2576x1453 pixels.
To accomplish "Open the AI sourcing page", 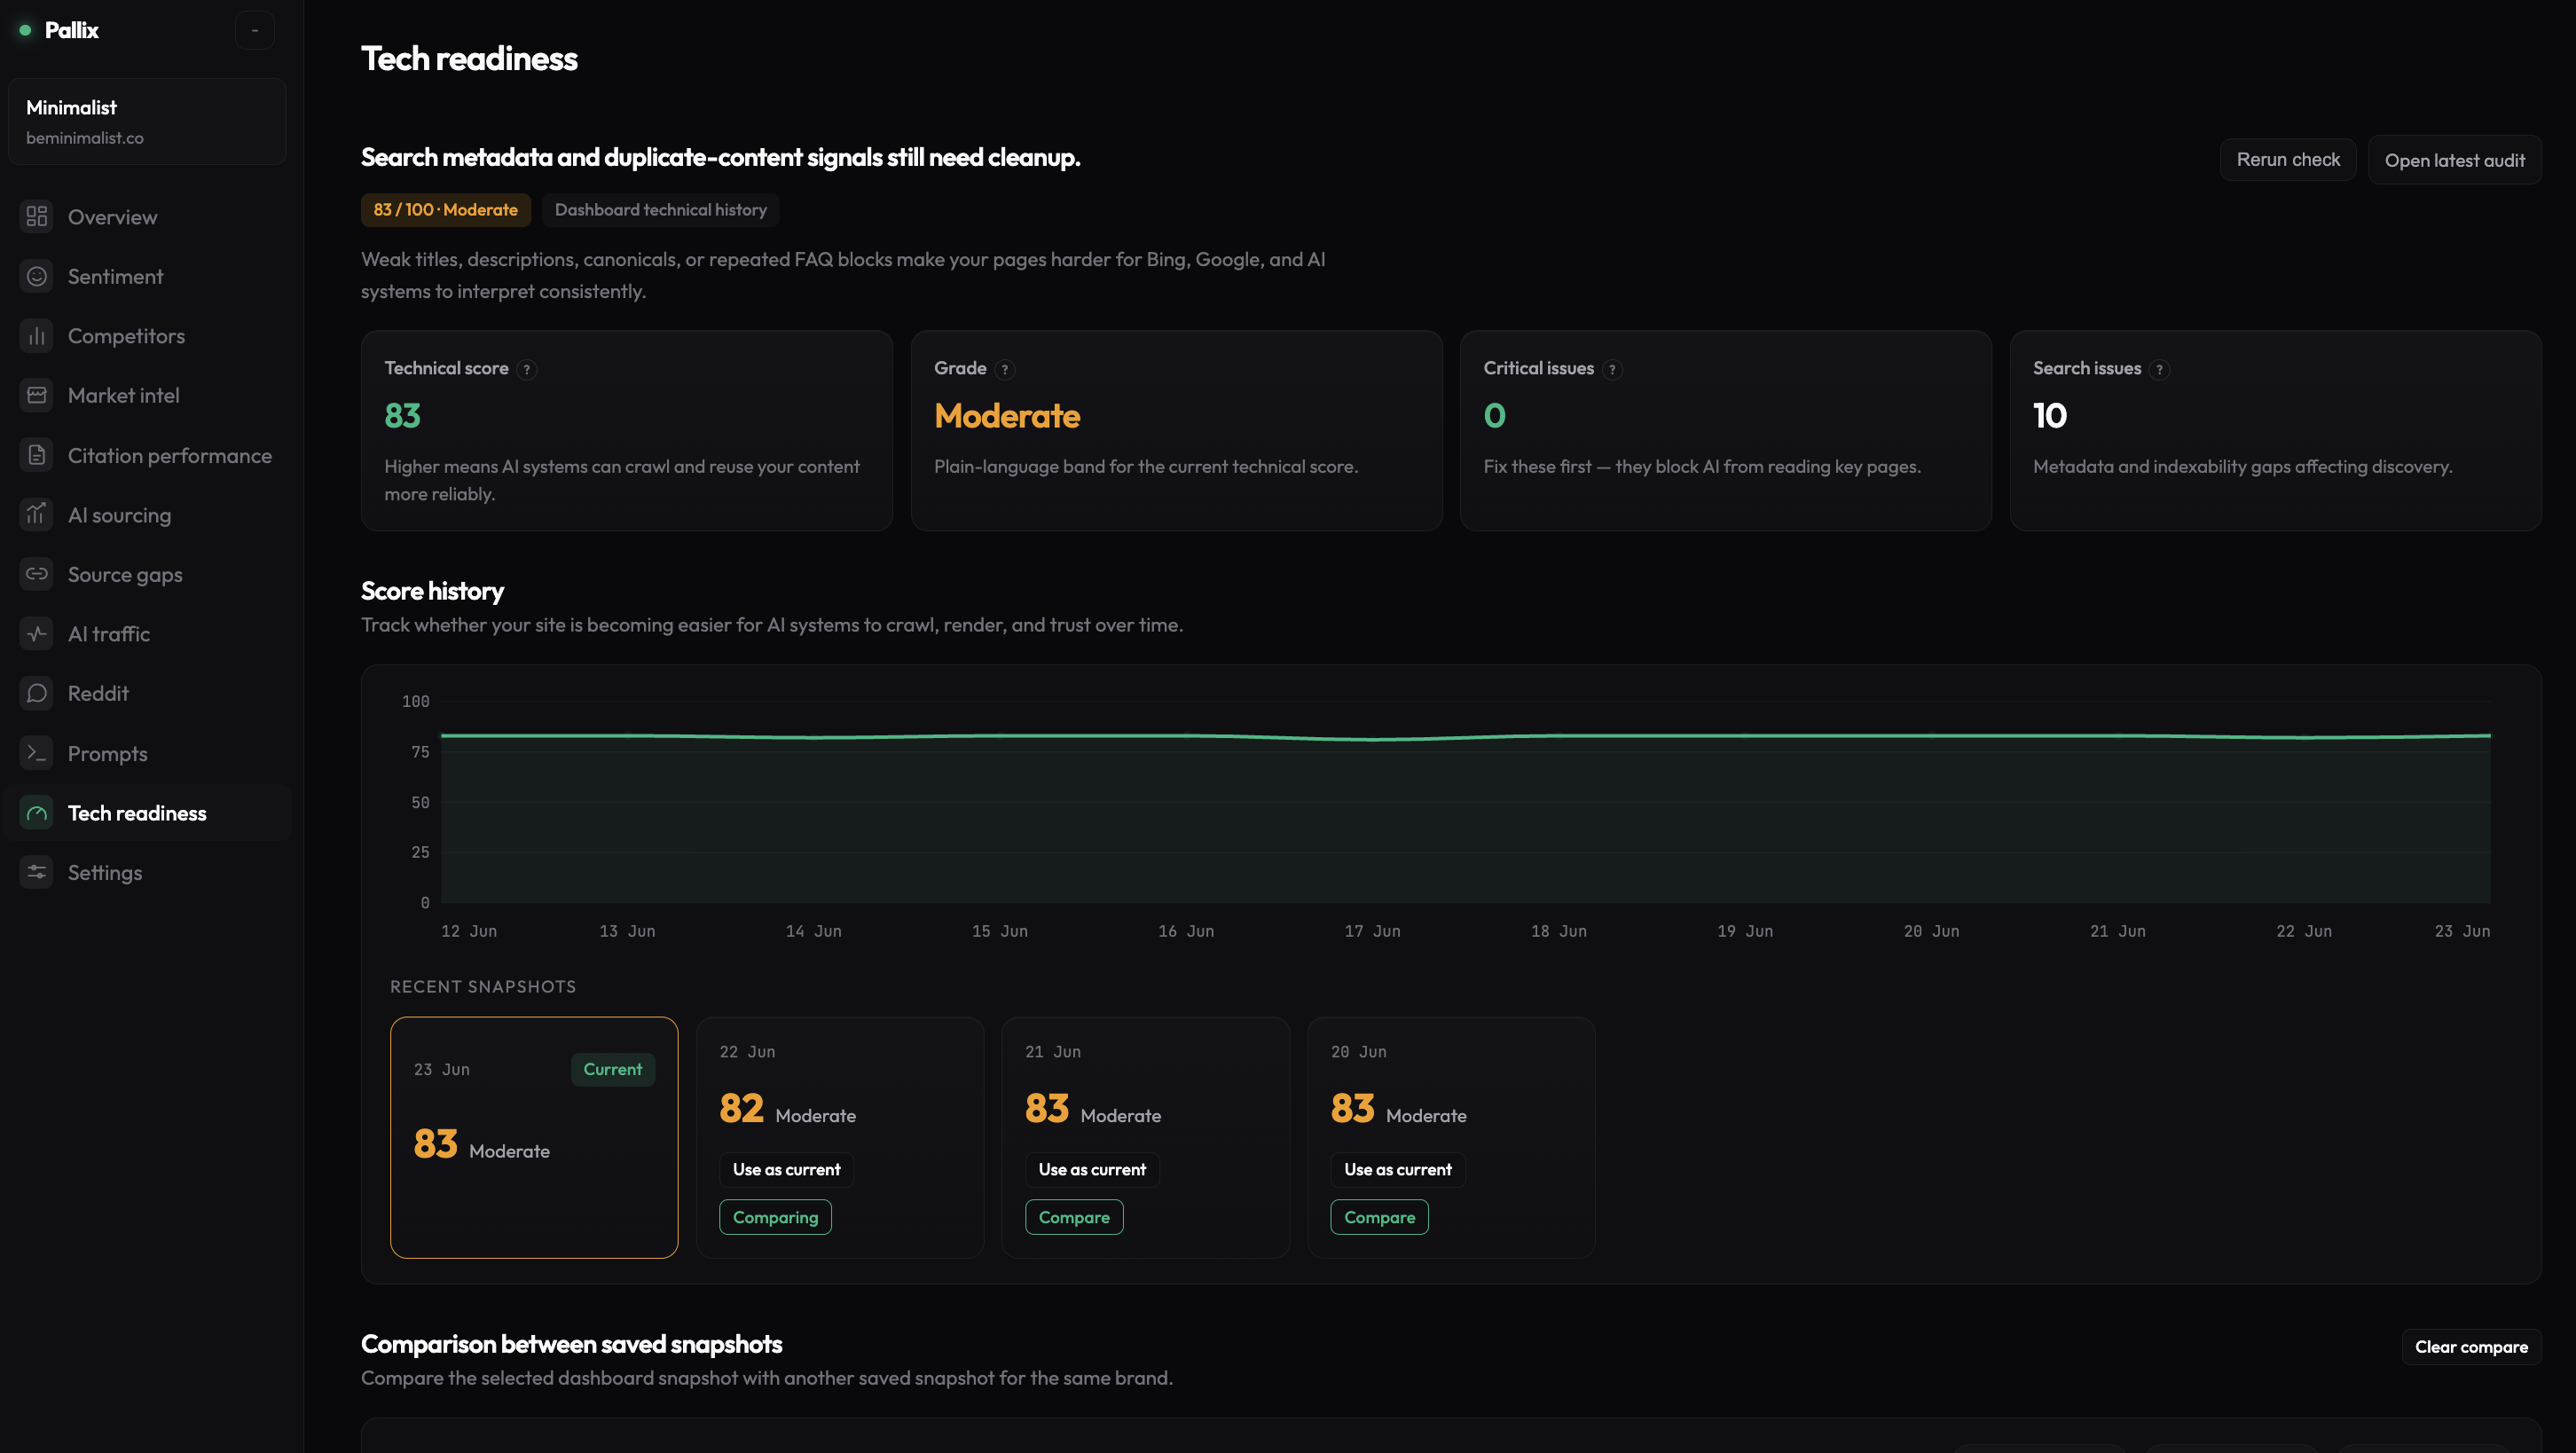I will [147, 514].
